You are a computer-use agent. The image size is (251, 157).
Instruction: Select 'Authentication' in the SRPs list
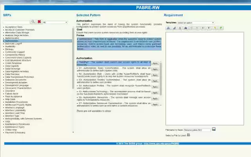[x=12, y=38]
